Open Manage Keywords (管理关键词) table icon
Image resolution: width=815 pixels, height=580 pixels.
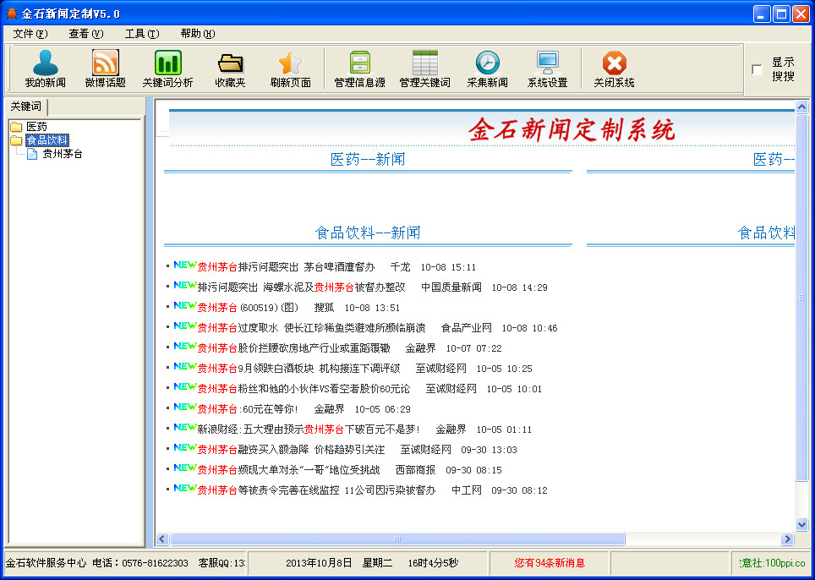click(424, 63)
